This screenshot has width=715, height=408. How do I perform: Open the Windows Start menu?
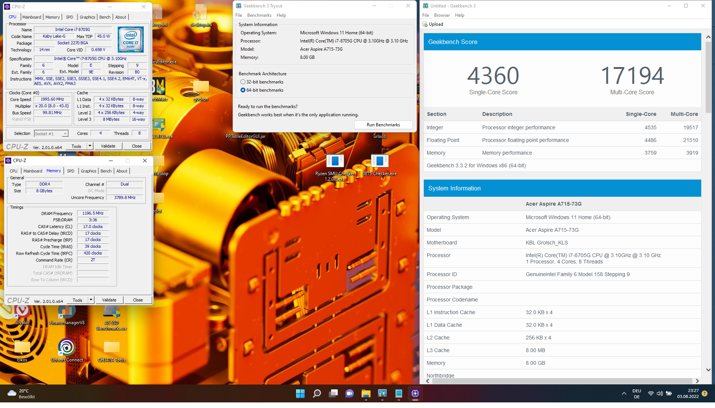300,393
